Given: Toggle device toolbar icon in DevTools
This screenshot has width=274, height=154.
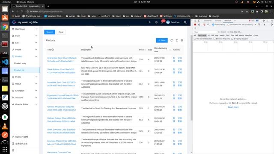Looking at the screenshot, I should [199, 21].
